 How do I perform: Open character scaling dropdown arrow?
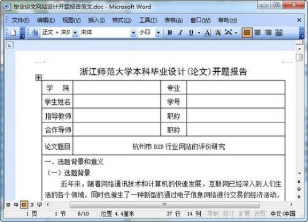tap(236, 33)
